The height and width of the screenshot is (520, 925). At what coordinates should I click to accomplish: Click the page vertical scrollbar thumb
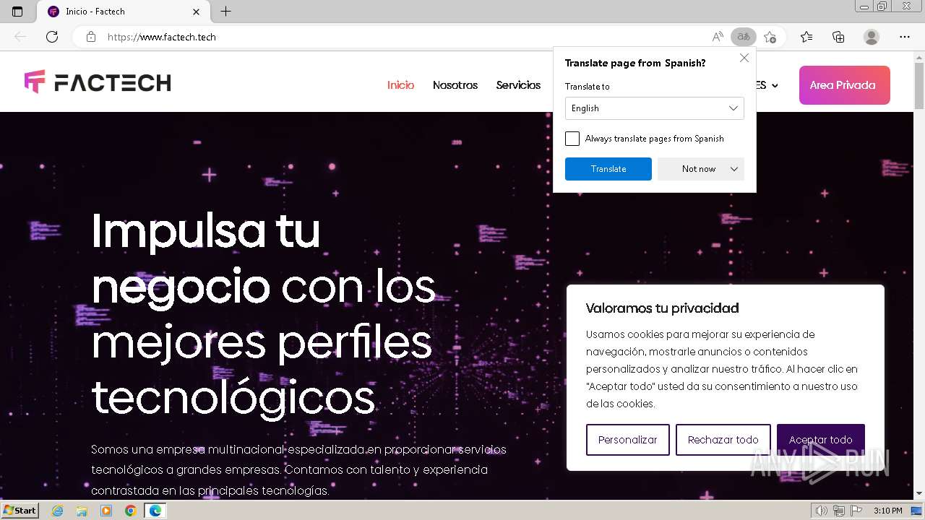click(919, 87)
